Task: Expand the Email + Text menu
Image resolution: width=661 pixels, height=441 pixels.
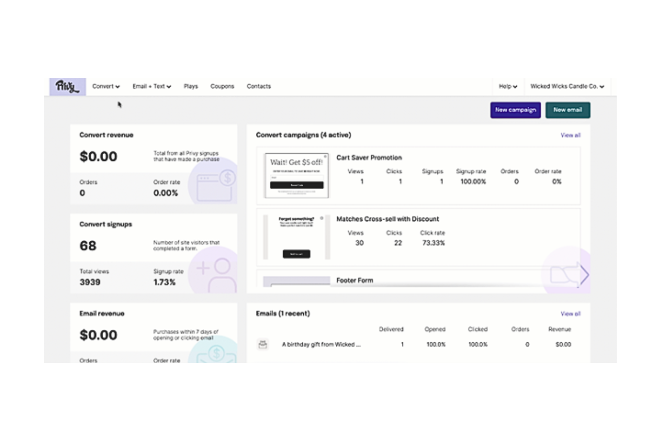Action: pos(151,86)
